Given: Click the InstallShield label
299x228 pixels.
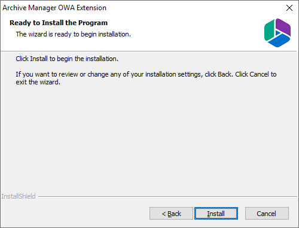Looking at the screenshot, I should (19, 196).
